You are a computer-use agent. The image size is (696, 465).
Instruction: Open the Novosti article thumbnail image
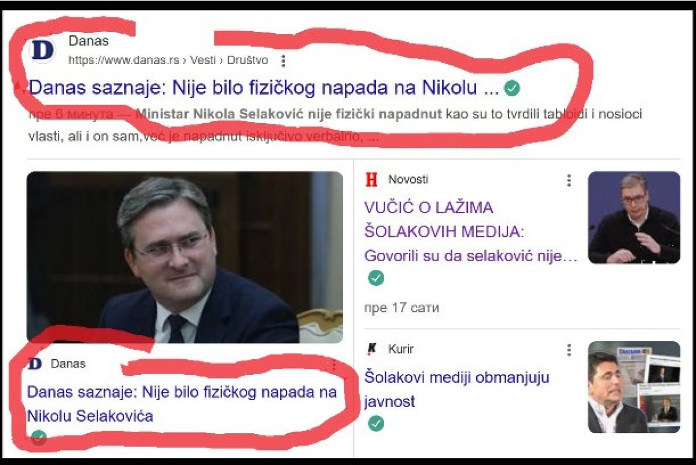click(634, 217)
